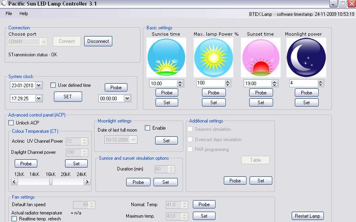This screenshot has height=222, width=356.
Task: Enable the User defined time checkbox
Action: pyautogui.click(x=53, y=85)
